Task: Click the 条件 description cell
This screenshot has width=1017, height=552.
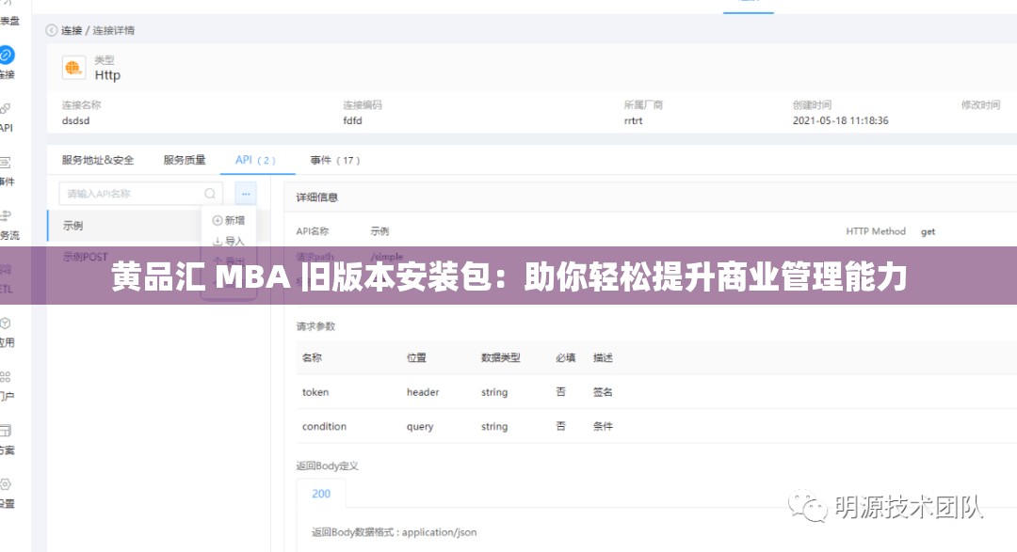Action: (603, 426)
